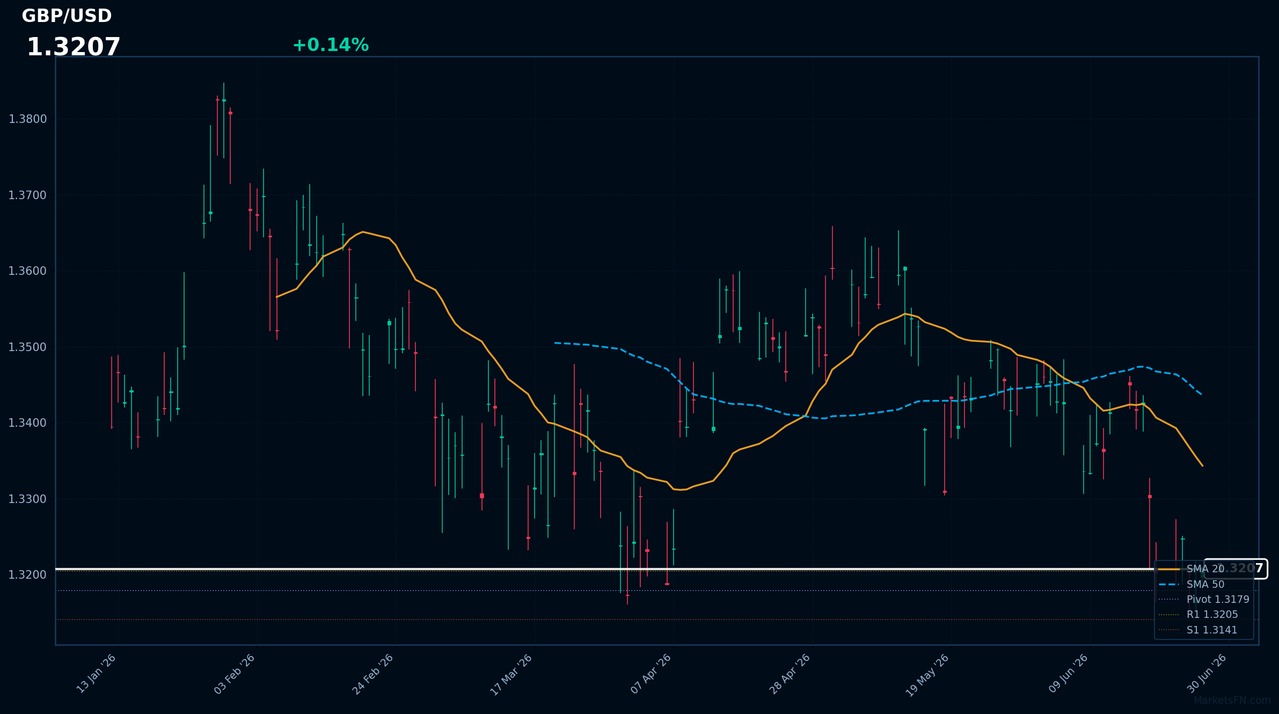Choose the S1 1.3141 legend entry
Screen dimensions: 1279x714
[1198, 630]
